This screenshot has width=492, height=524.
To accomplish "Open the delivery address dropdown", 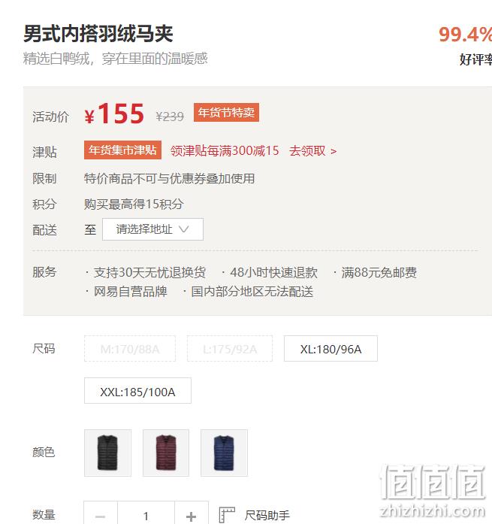I will (152, 229).
